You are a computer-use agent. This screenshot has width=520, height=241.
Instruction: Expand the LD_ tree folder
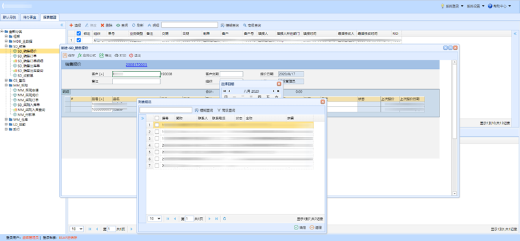6,124
